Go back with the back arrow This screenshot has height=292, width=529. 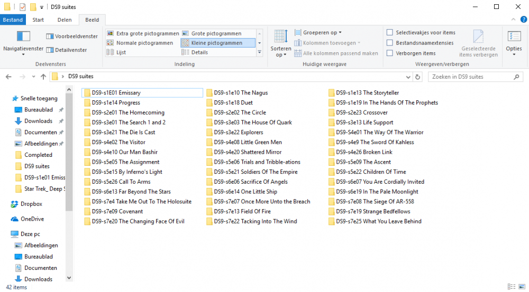tap(9, 77)
